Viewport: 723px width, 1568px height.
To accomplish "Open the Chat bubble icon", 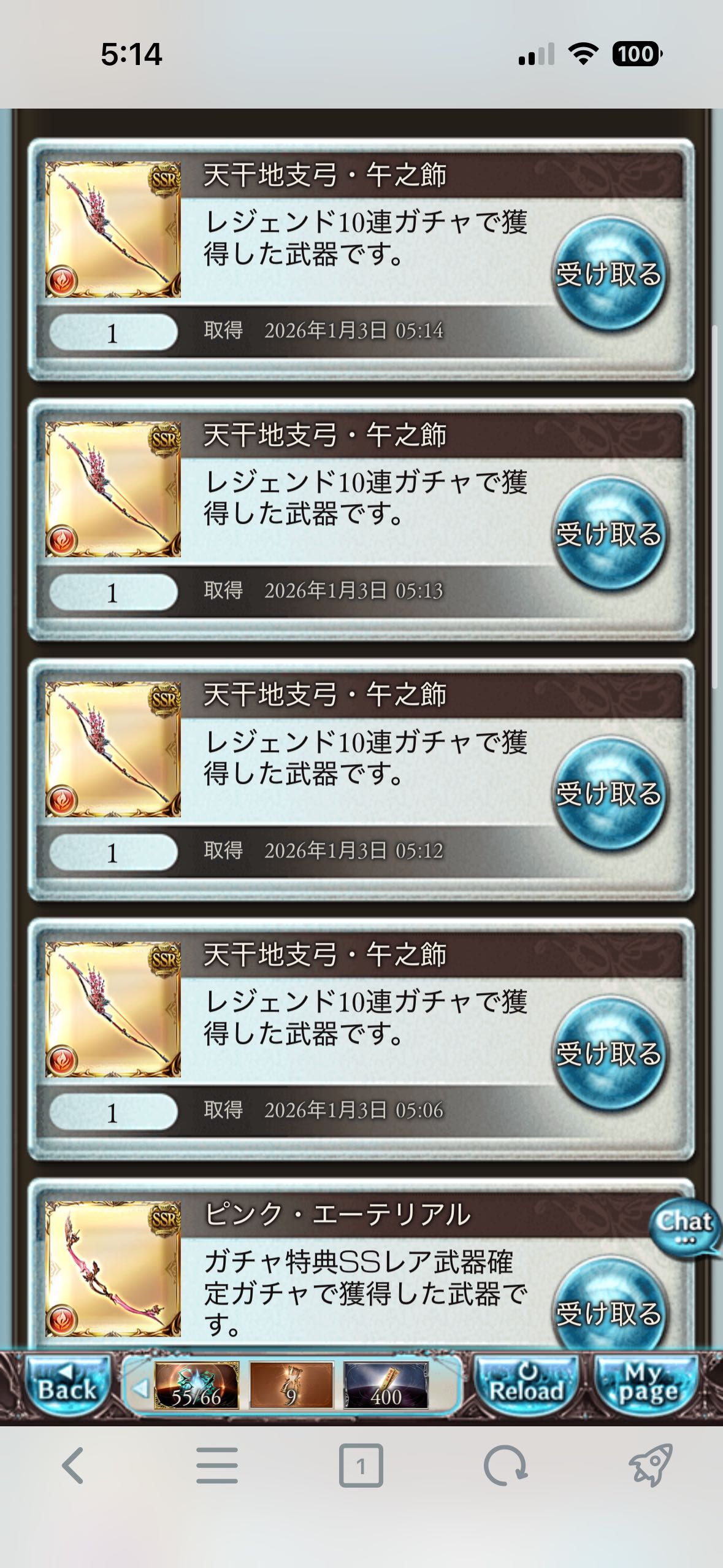I will 684,1226.
